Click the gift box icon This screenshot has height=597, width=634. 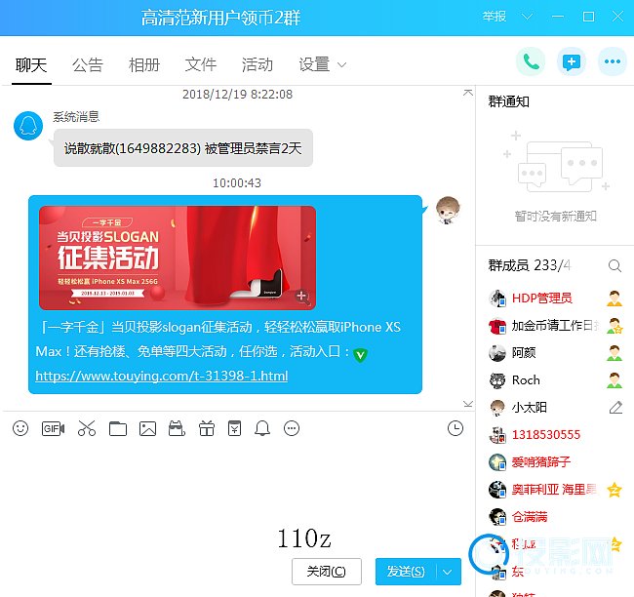pos(207,428)
